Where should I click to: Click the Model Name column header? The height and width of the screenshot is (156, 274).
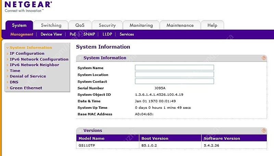click(108, 138)
